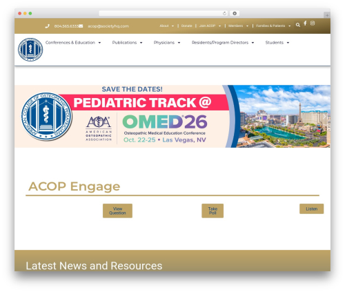Expand Residents/Program Directors dropdown arrow
Image resolution: width=345 pixels, height=292 pixels.
point(253,43)
